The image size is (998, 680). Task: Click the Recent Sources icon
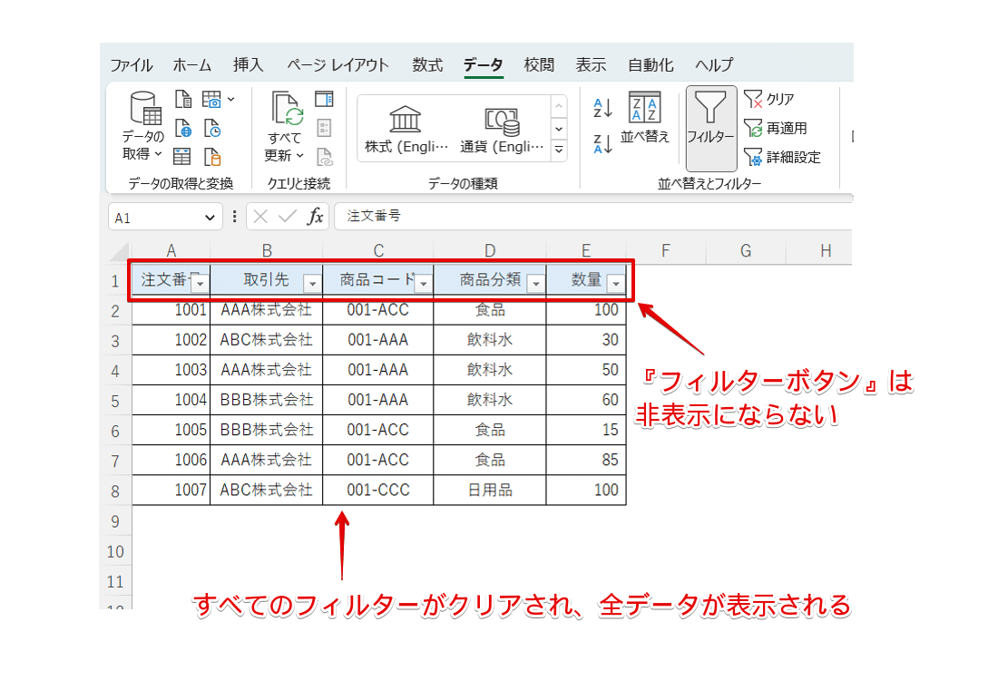point(212,129)
